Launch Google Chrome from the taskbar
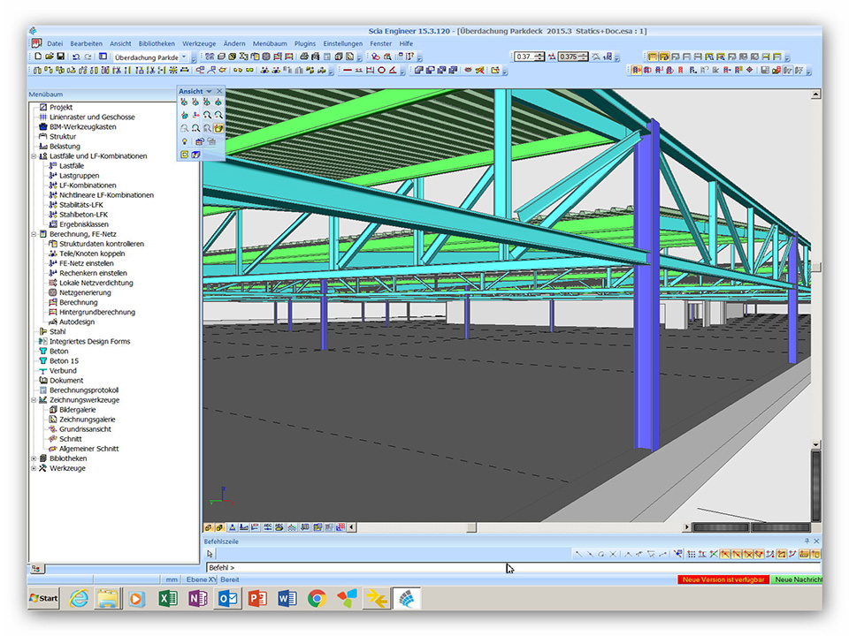849x636 pixels. tap(317, 599)
